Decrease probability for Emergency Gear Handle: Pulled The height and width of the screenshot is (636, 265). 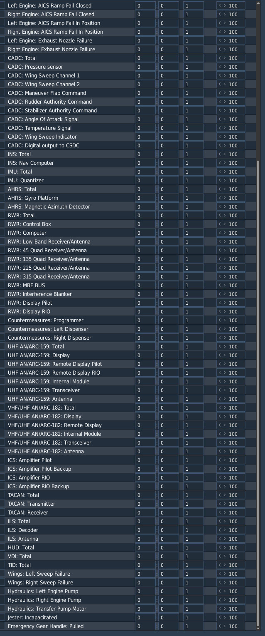tap(220, 626)
